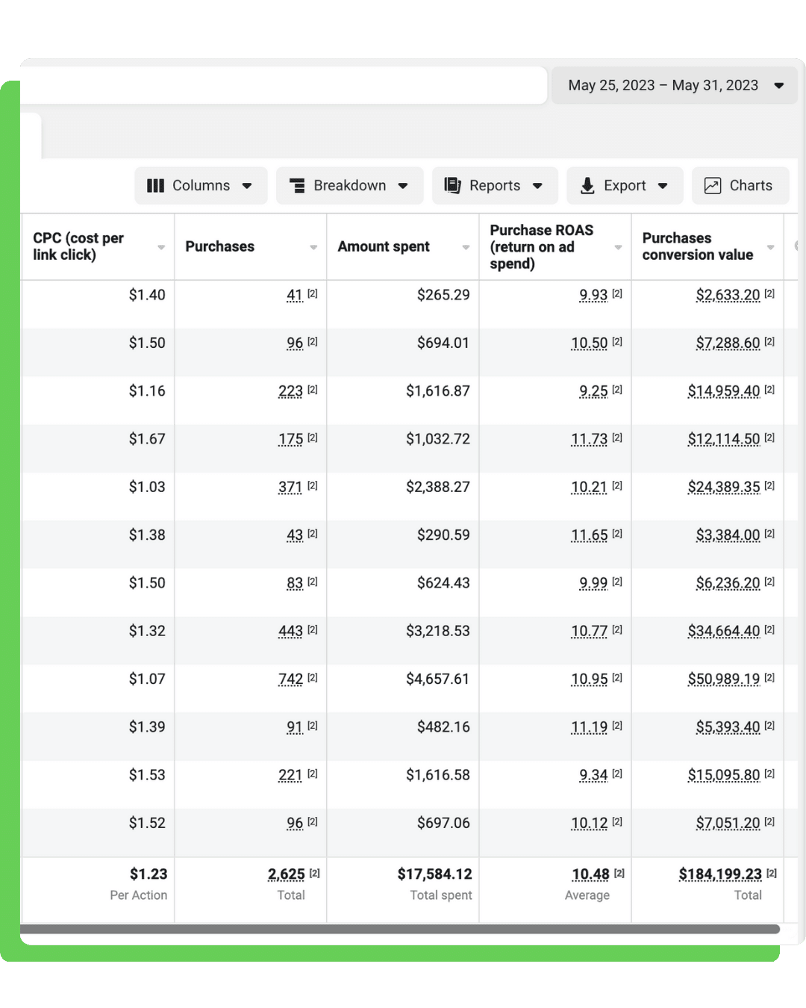Click the footnote marker next to $184,199.23 total
Image resolution: width=806 pixels, height=1008 pixels.
pyautogui.click(x=772, y=873)
